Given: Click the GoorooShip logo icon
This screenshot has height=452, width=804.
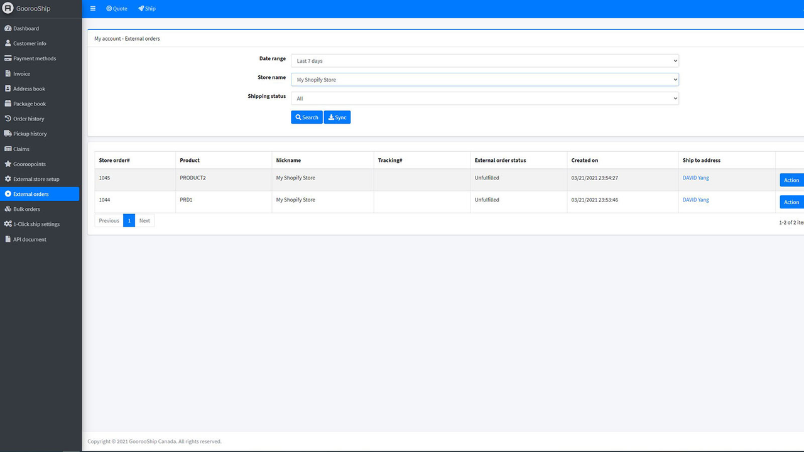Looking at the screenshot, I should click(x=8, y=8).
